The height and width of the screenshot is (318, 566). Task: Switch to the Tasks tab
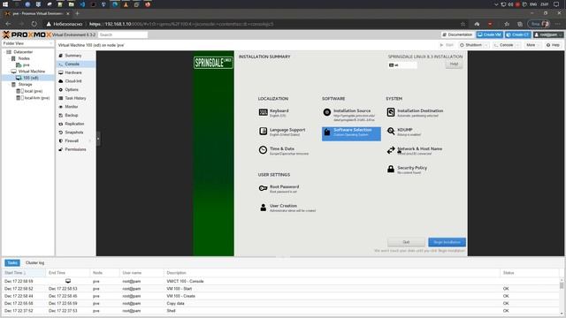[12, 263]
